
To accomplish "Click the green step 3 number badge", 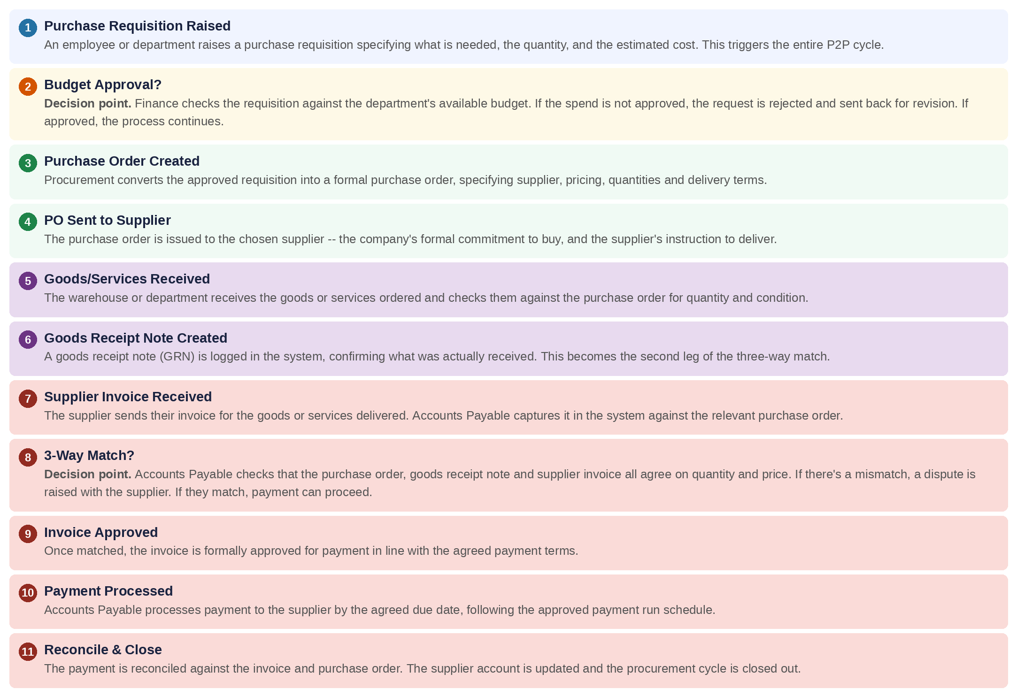I will [28, 163].
